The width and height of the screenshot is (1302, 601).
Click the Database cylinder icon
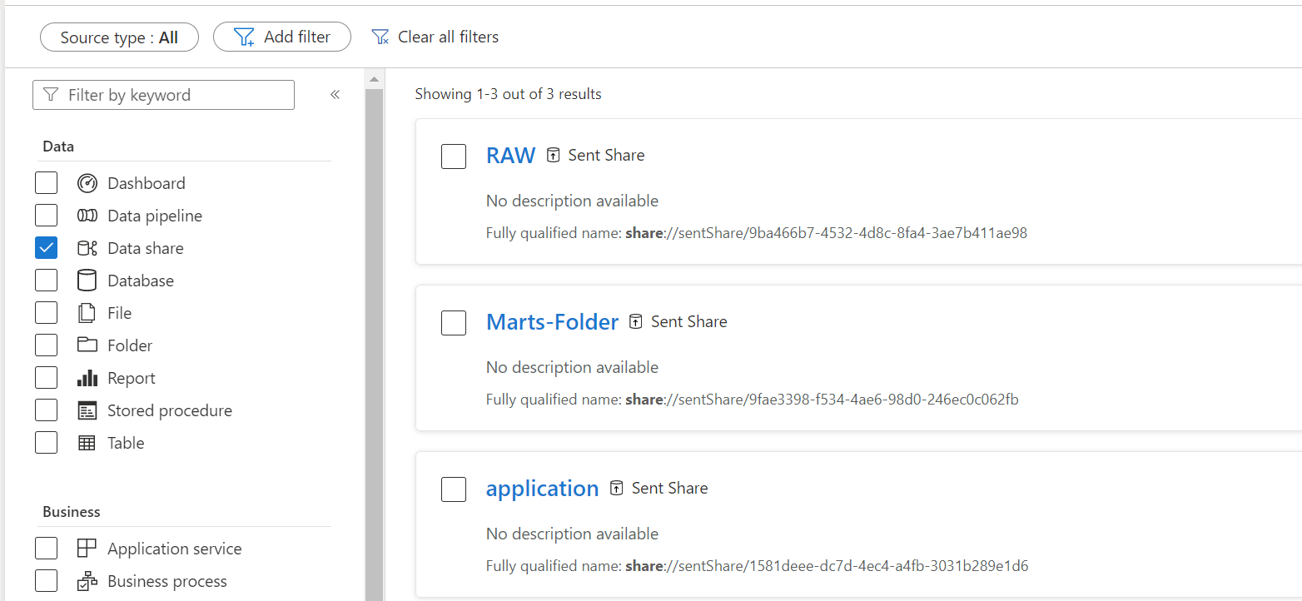pos(87,281)
